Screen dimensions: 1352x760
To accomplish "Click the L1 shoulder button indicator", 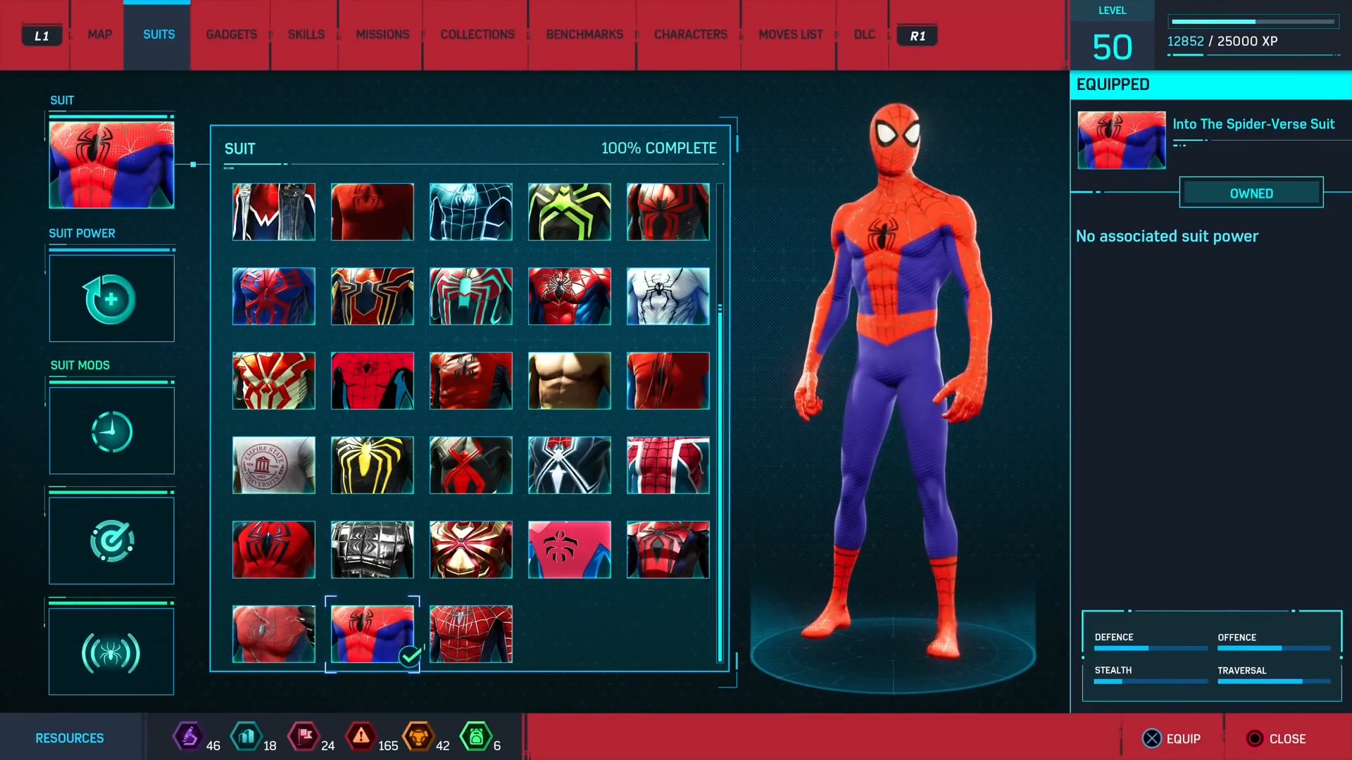I will click(42, 36).
